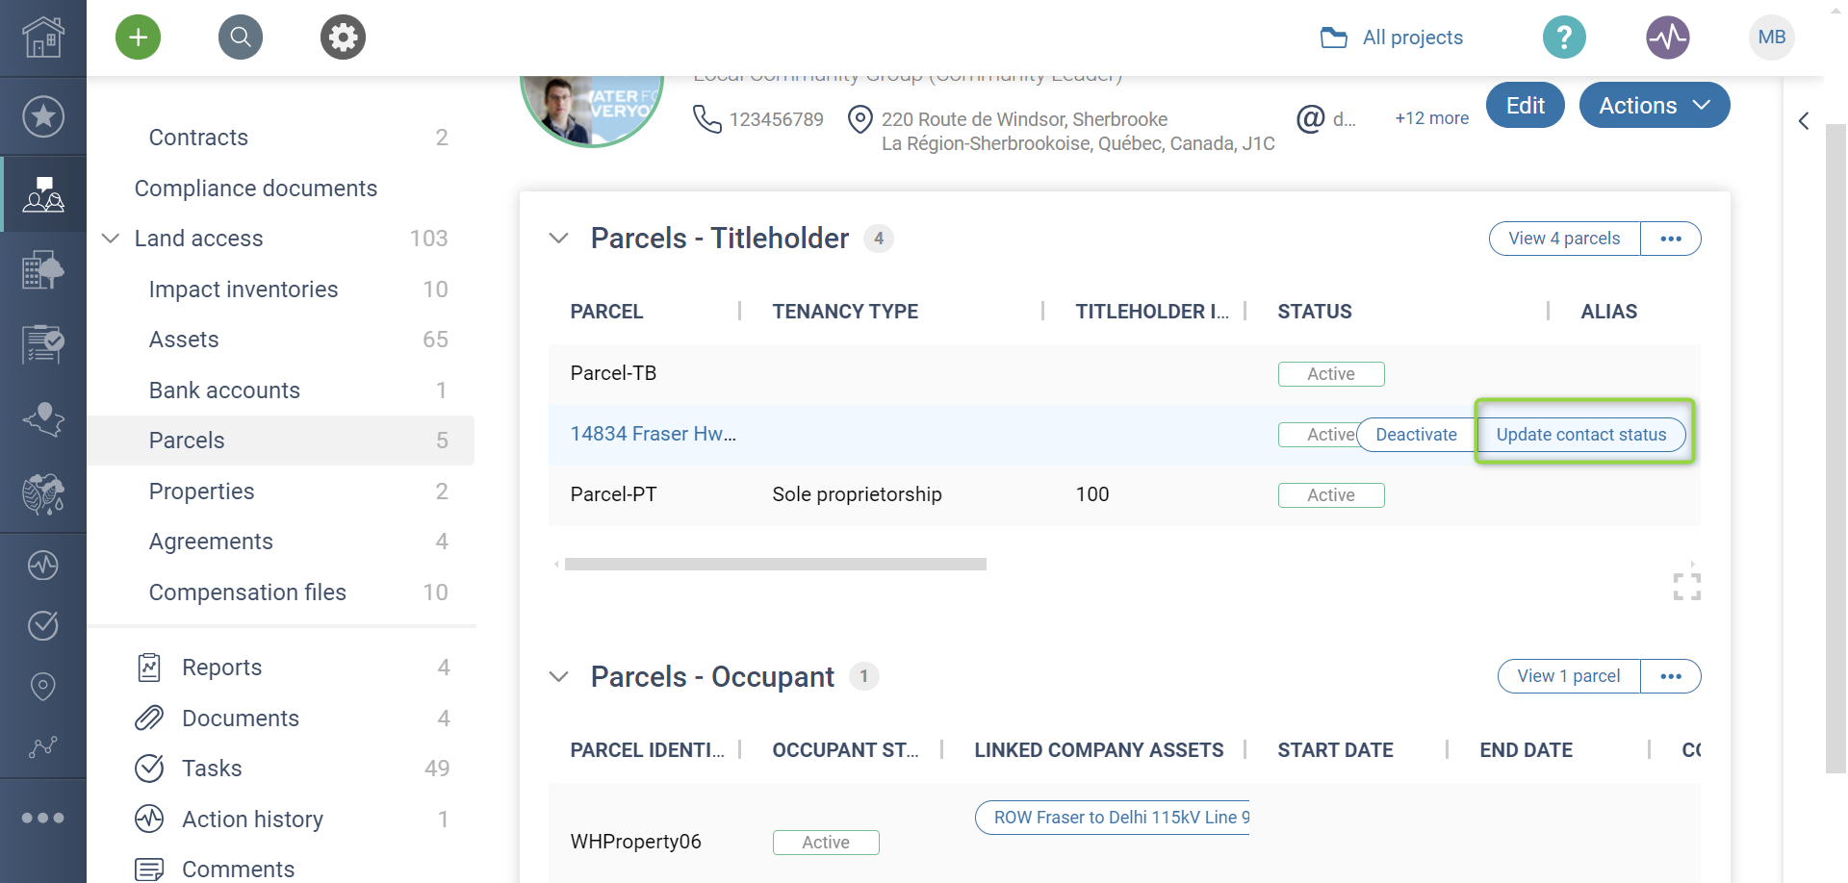Open Action history in the side menu
Image resolution: width=1848 pixels, height=883 pixels.
coord(252,820)
